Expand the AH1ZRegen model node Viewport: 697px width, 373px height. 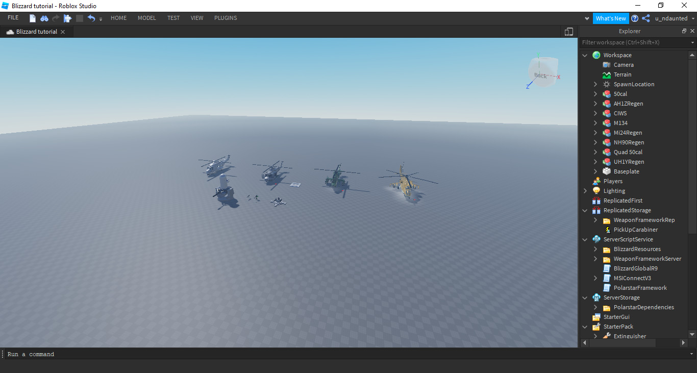click(x=595, y=104)
